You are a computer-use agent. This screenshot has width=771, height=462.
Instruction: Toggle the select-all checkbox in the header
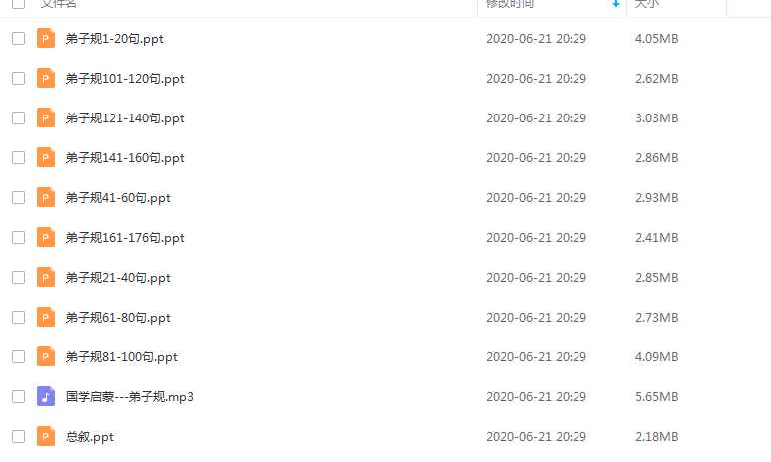click(x=18, y=3)
